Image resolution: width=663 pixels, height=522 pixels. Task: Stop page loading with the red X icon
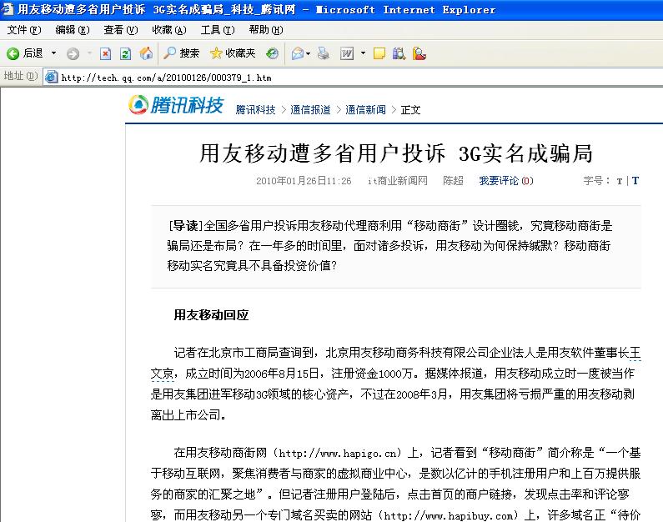105,53
